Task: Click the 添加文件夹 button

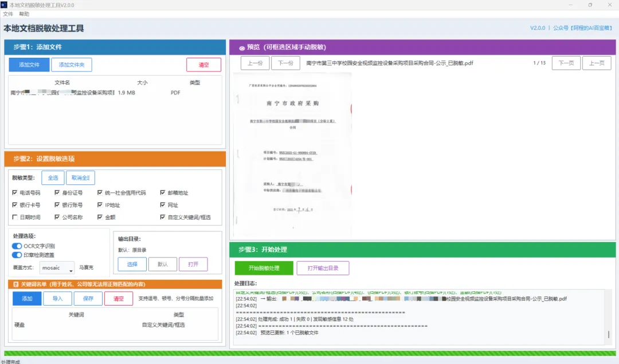Action: pos(72,65)
